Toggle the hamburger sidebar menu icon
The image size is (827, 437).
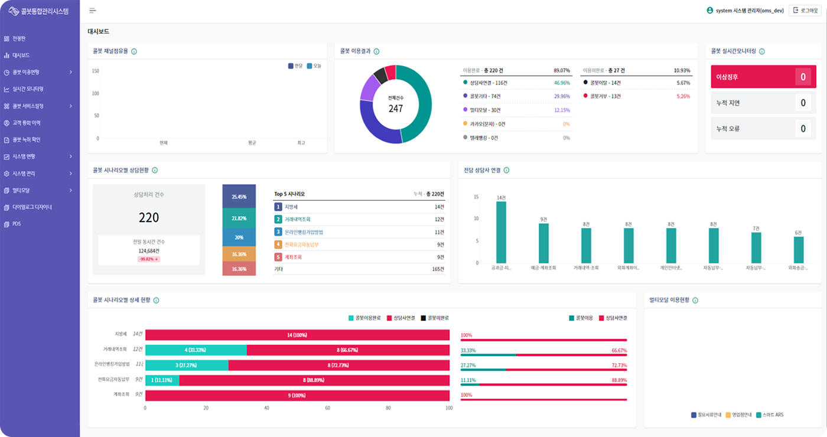(x=92, y=11)
